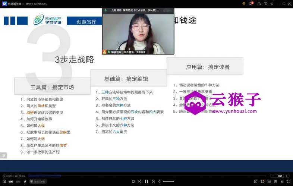Click line 做一条故事的生产线
The height and width of the screenshot is (186, 293).
pyautogui.click(x=40, y=152)
